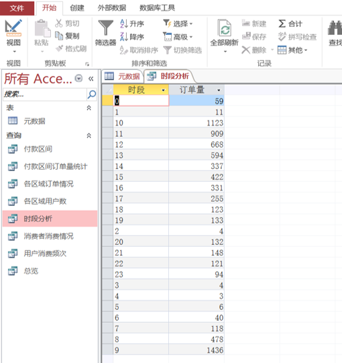Click the 订单量 cell showing 478

coord(196,340)
